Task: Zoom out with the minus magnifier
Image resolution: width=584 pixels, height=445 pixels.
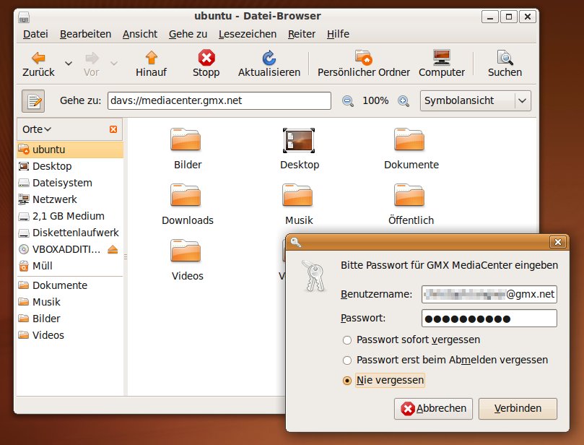Action: coord(348,101)
